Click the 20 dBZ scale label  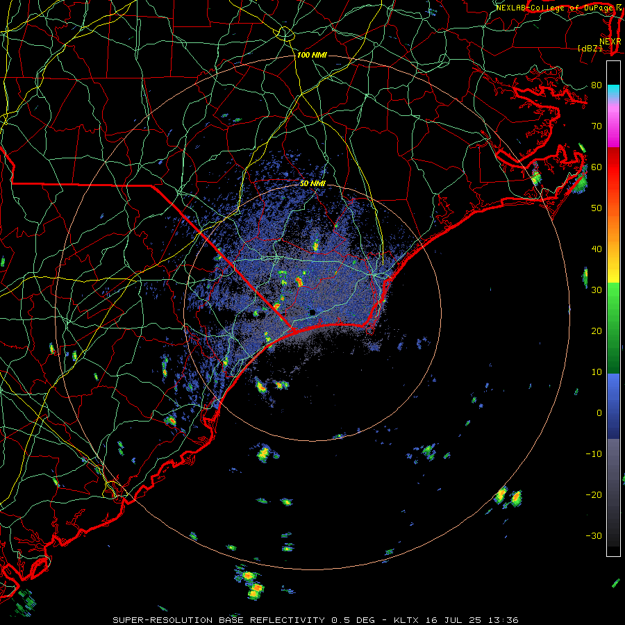[597, 331]
